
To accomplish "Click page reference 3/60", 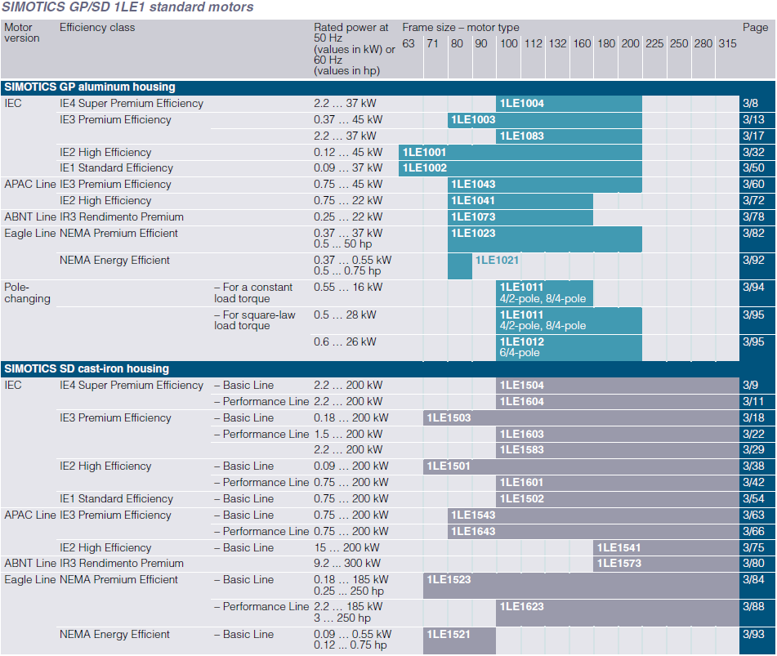I will 753,185.
